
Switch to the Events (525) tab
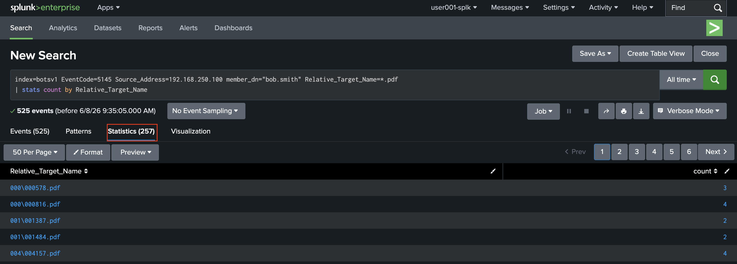[30, 131]
